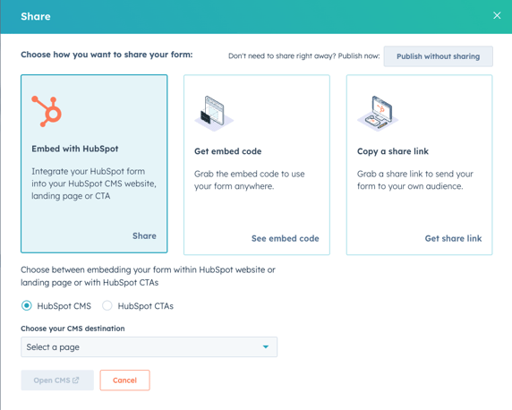512x410 pixels.
Task: Select the HubSpot CTAs radio button
Action: pyautogui.click(x=107, y=306)
